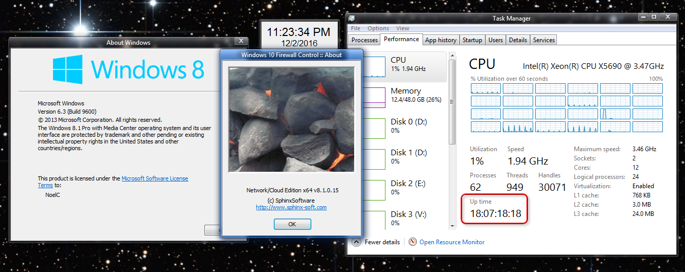Open the http://www.sphinx-soft.com link
Image resolution: width=685 pixels, height=272 pixels.
[291, 207]
